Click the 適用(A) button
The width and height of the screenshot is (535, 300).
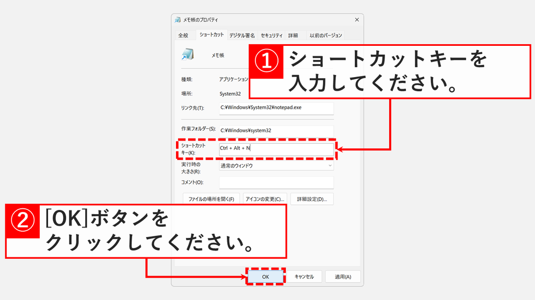pyautogui.click(x=343, y=277)
